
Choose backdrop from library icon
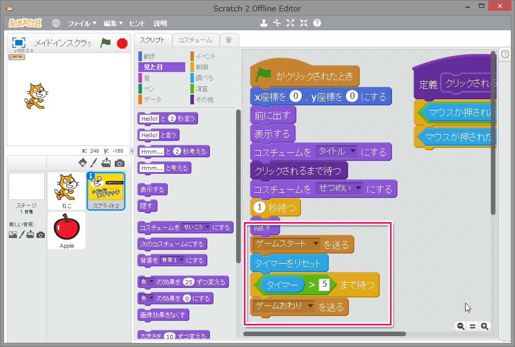13,235
